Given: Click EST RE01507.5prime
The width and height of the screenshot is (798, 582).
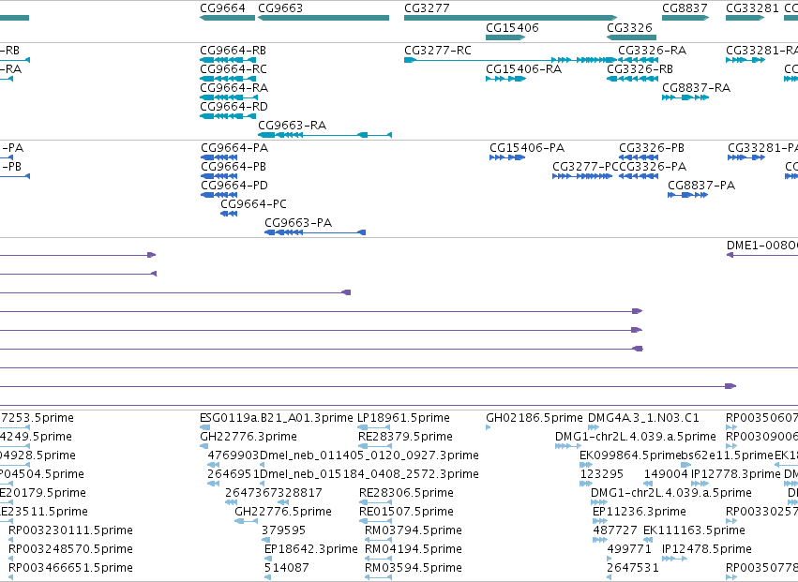Looking at the screenshot, I should [x=406, y=512].
